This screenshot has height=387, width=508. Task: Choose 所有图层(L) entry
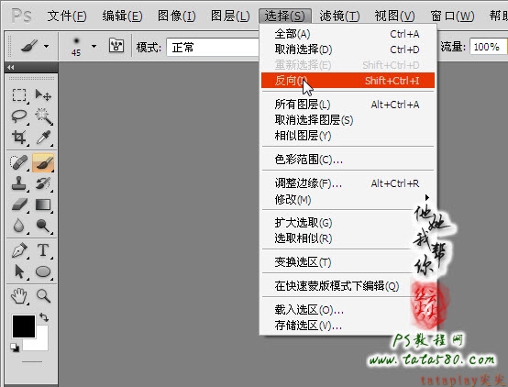348,105
